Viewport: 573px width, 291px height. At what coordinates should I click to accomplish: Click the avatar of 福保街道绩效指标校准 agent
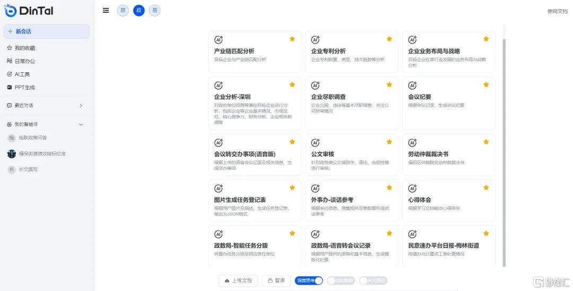click(12, 153)
